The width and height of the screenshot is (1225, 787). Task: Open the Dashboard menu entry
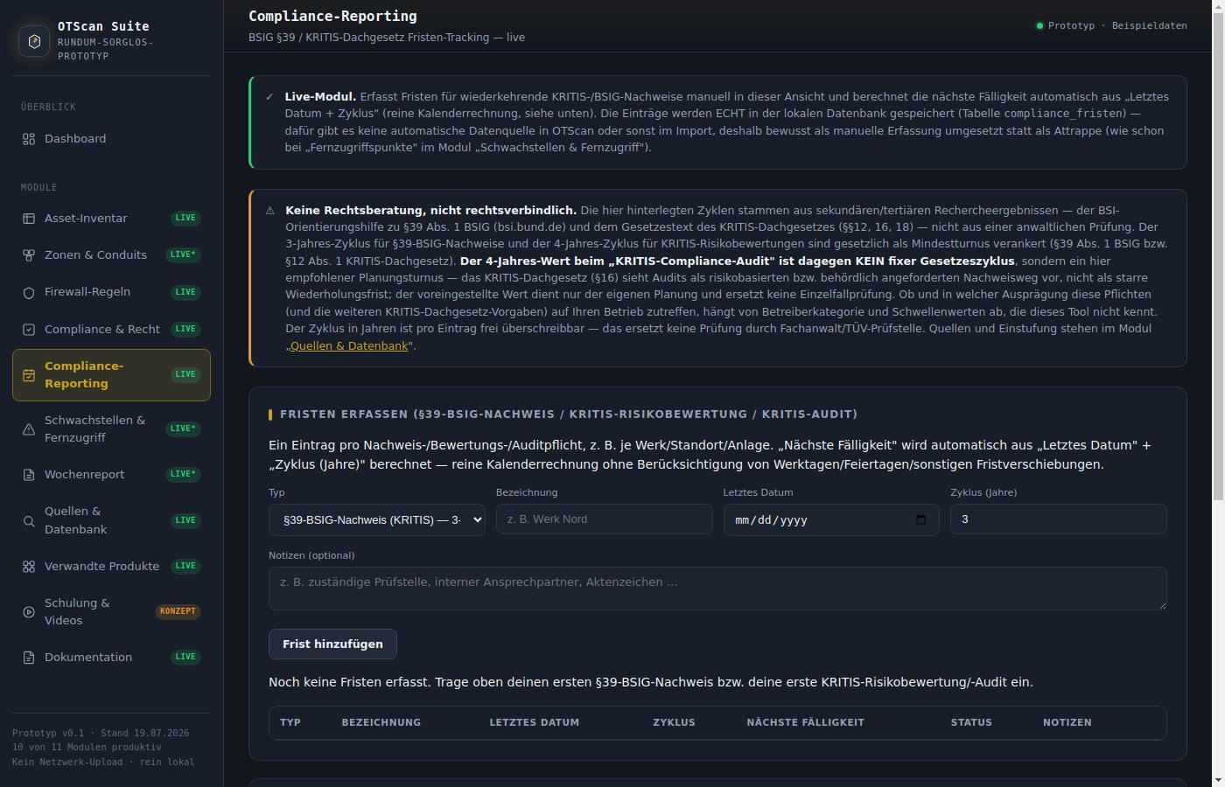point(111,139)
